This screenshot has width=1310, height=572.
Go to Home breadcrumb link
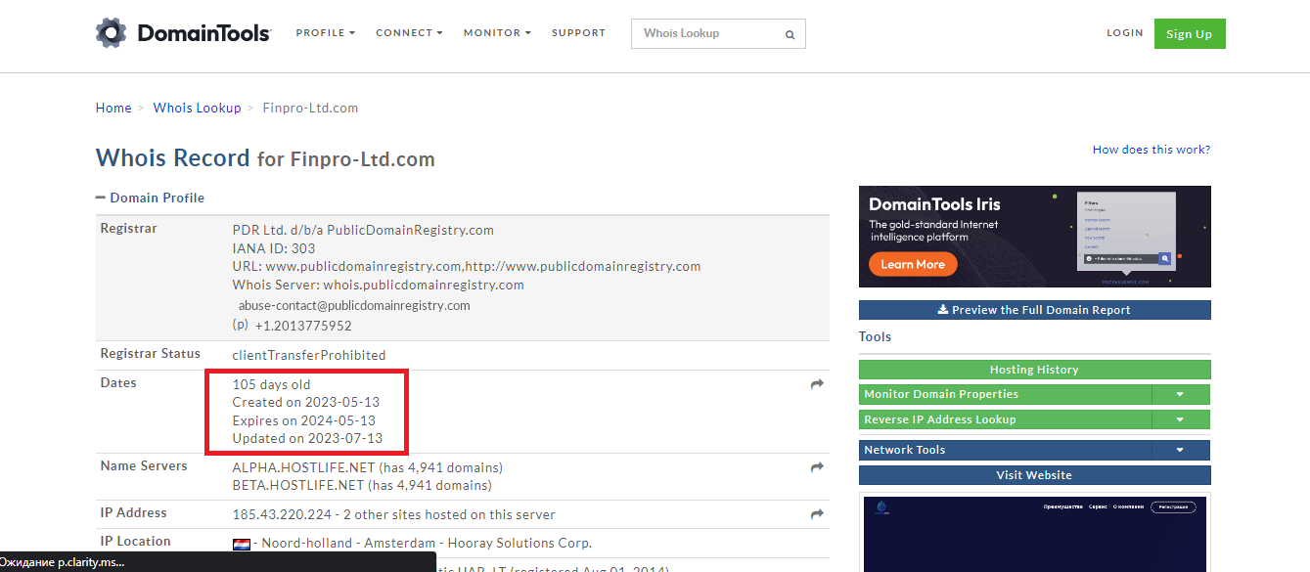[113, 108]
